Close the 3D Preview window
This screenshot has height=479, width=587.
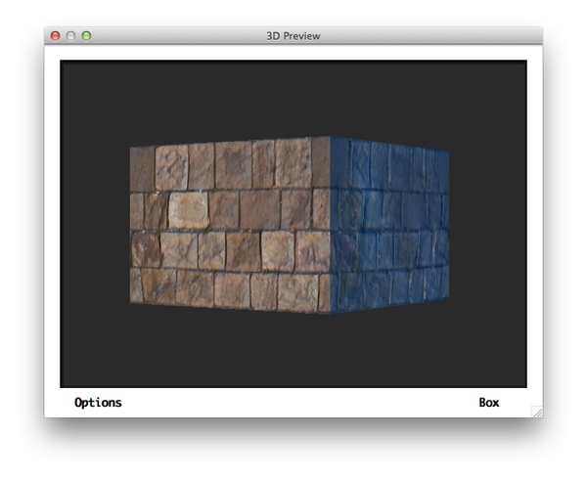(56, 36)
